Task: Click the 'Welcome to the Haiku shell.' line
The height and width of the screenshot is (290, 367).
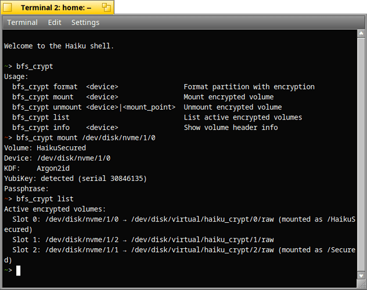Action: pyautogui.click(x=59, y=46)
